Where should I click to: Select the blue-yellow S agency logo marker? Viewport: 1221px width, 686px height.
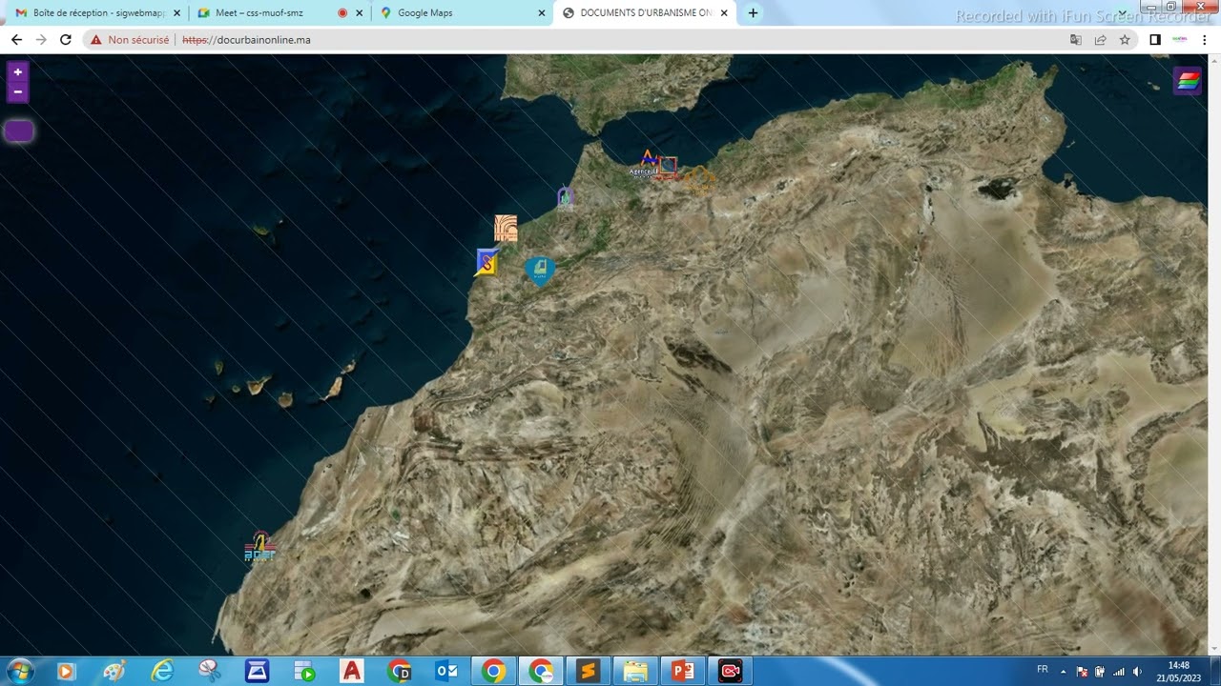click(487, 263)
